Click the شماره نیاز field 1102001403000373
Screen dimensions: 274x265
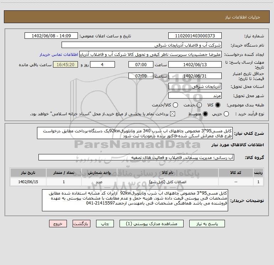(195, 36)
